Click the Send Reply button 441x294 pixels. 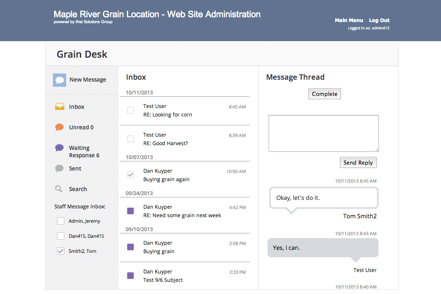[358, 163]
